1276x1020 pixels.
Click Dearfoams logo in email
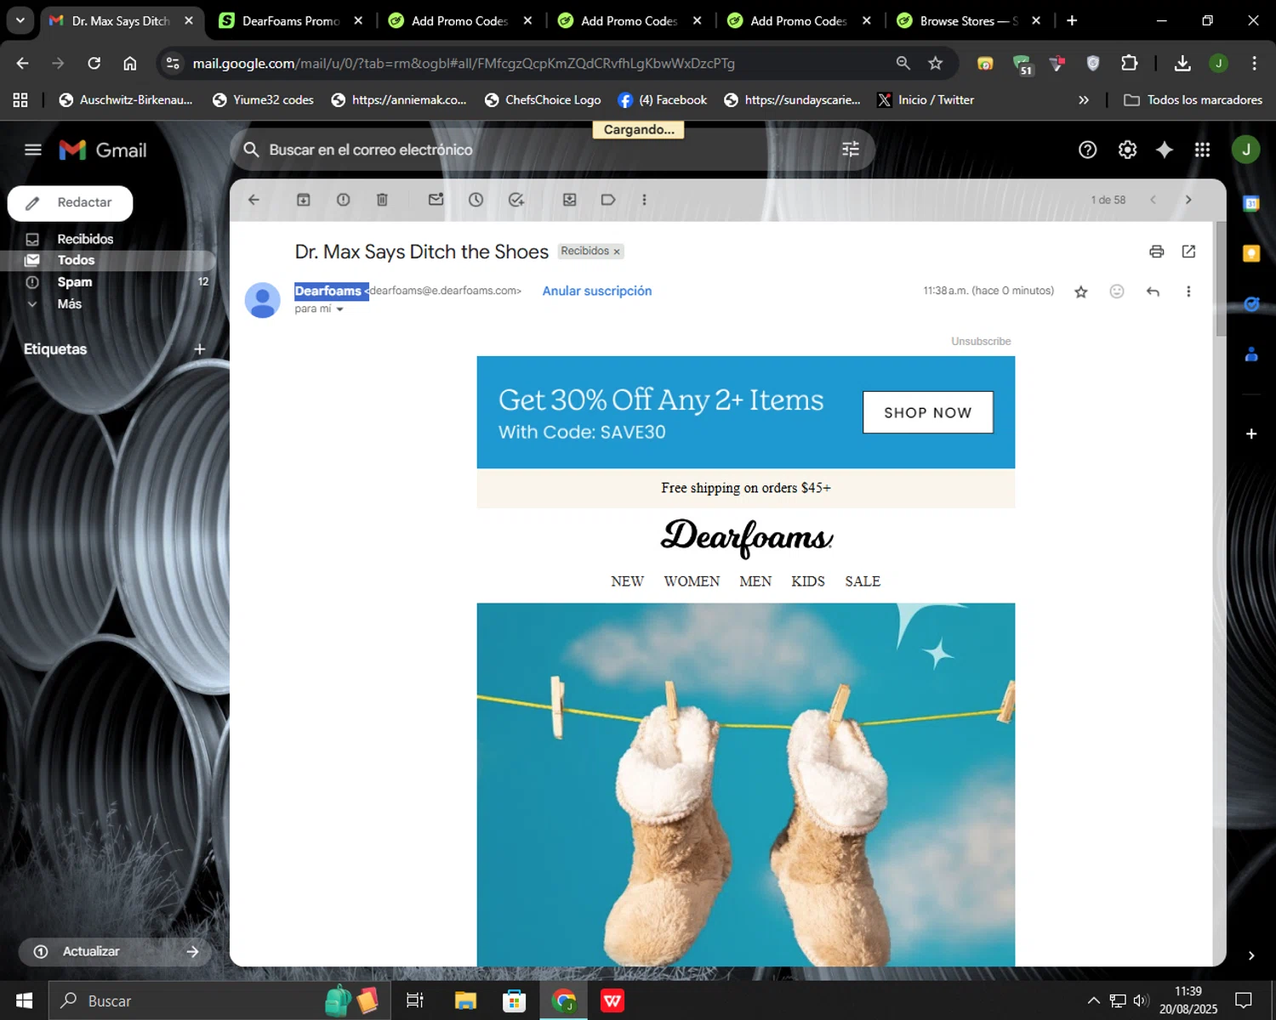(746, 537)
